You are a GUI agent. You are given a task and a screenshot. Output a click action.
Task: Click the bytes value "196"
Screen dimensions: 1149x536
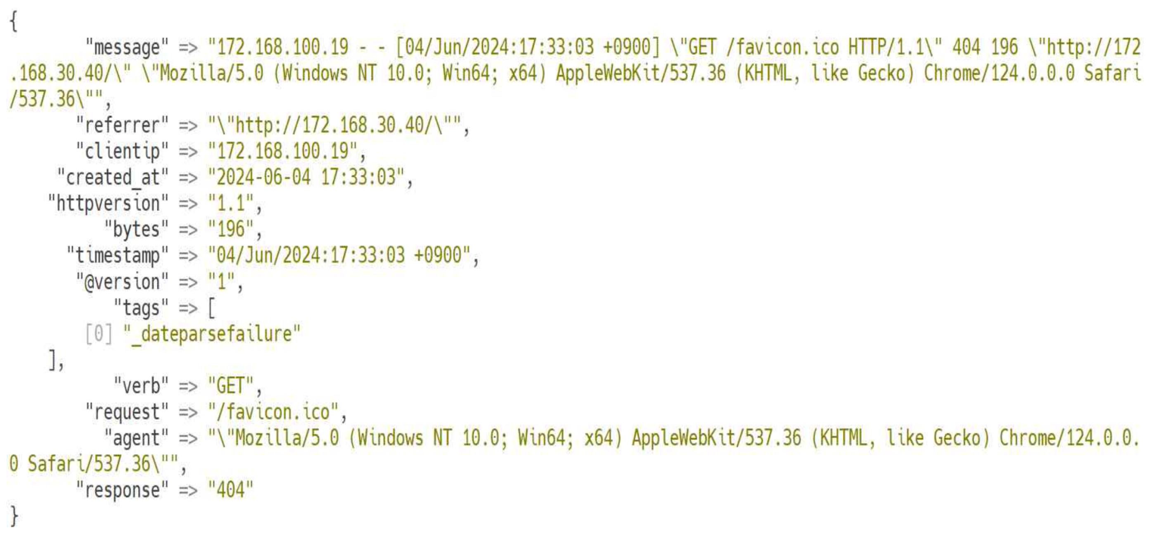[231, 230]
